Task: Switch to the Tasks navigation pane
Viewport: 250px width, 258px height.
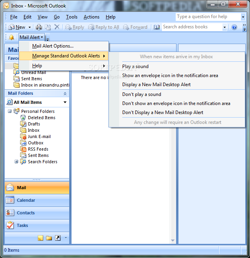Action: pyautogui.click(x=37, y=225)
